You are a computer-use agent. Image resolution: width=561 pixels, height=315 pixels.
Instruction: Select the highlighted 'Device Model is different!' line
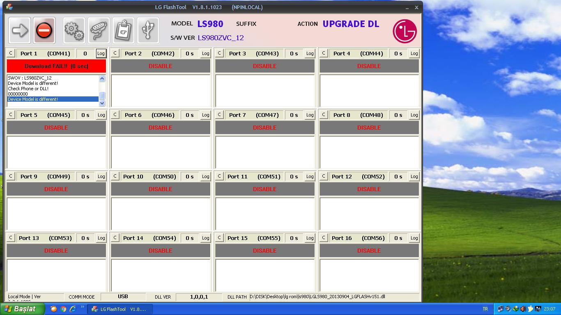[53, 99]
